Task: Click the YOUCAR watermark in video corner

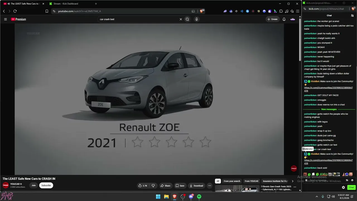Action: tap(294, 168)
